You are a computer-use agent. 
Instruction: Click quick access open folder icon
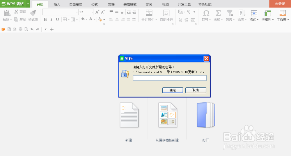click(3, 29)
